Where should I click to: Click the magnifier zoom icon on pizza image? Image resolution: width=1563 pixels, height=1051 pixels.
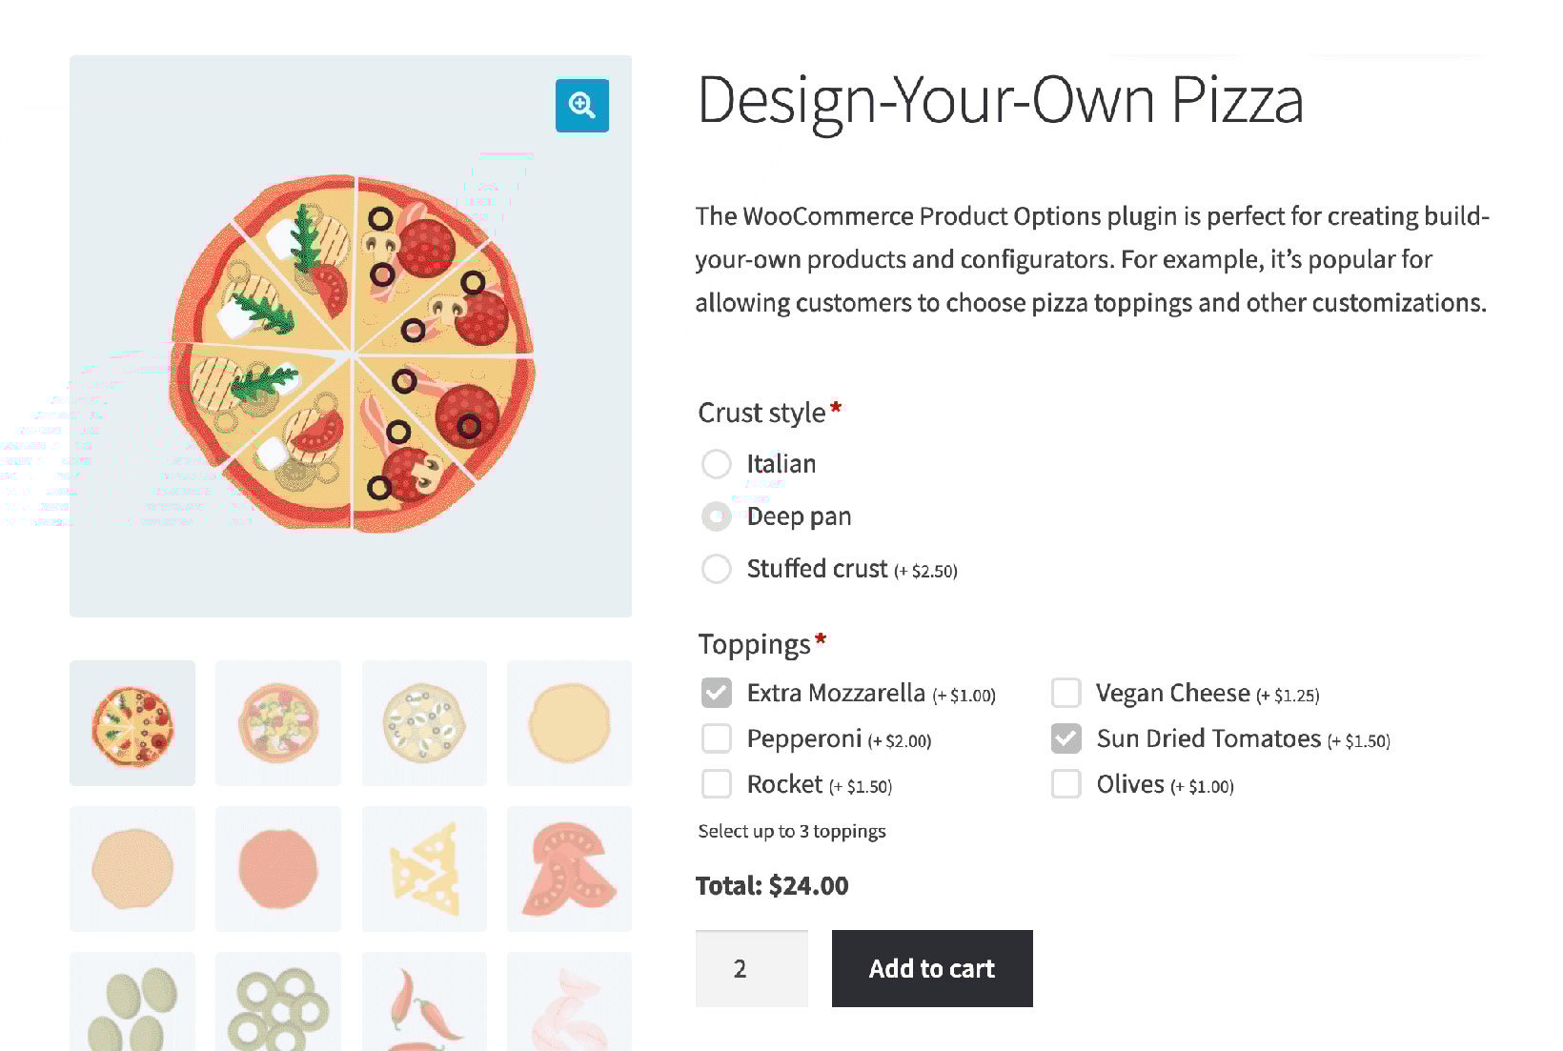tap(581, 105)
